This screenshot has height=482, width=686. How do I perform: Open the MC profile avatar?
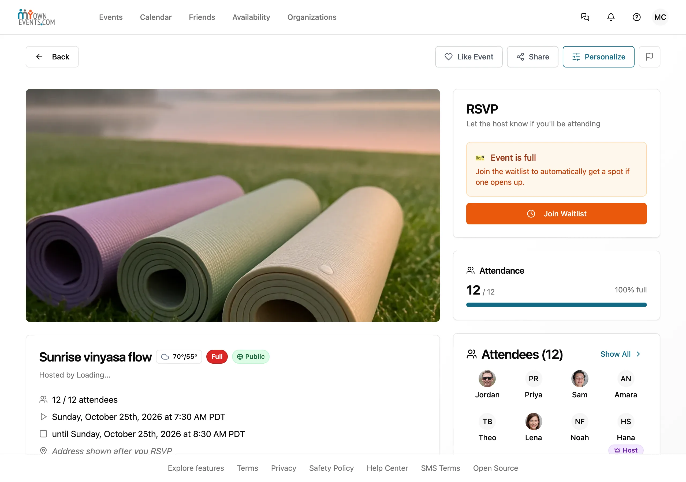coord(660,17)
